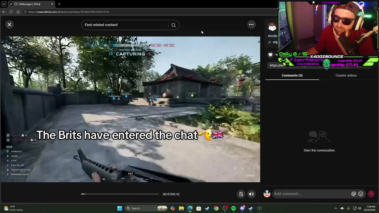
Task: Go back in the browser
Action: pyautogui.click(x=4, y=12)
